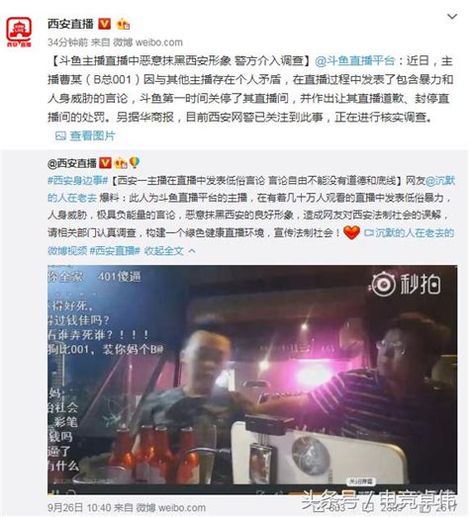Open the #西安直播# hashtag topic
Screen dimensions: 469x517
tap(115, 251)
